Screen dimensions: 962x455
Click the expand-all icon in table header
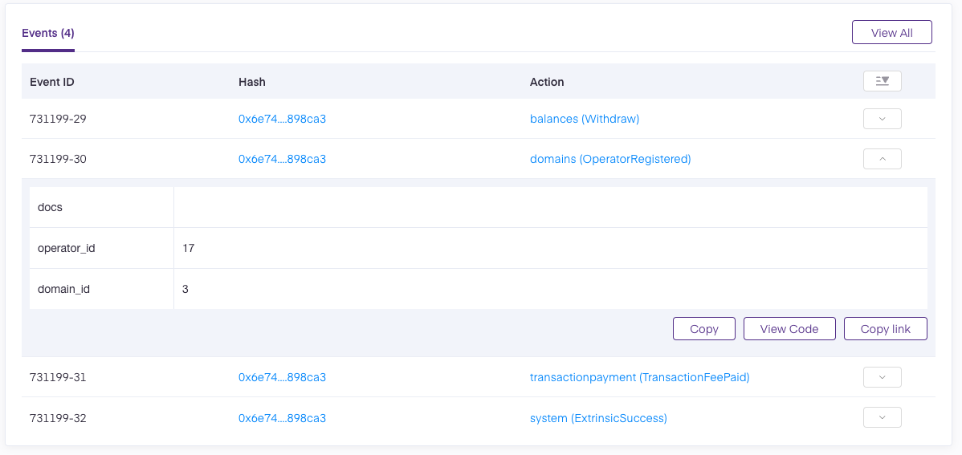(x=882, y=81)
